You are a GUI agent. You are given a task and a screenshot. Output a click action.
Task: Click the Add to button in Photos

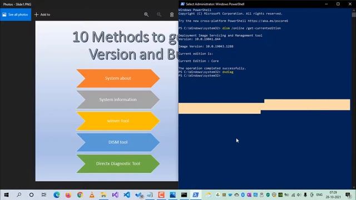pos(42,14)
